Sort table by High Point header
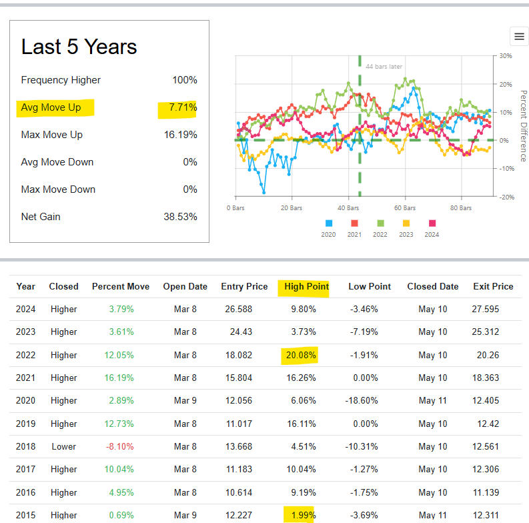 pyautogui.click(x=306, y=286)
